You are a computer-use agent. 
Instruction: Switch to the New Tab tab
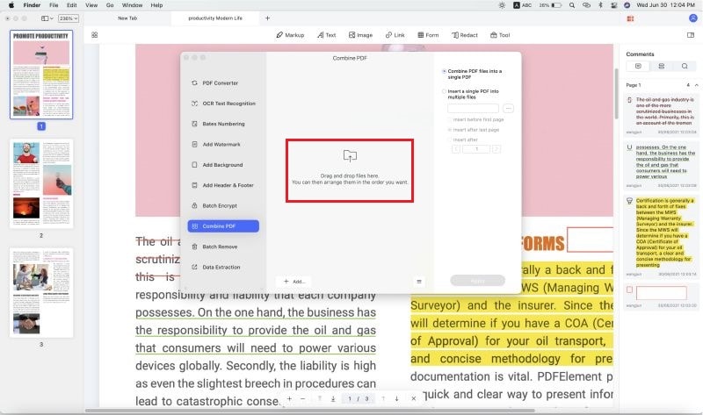click(x=127, y=18)
